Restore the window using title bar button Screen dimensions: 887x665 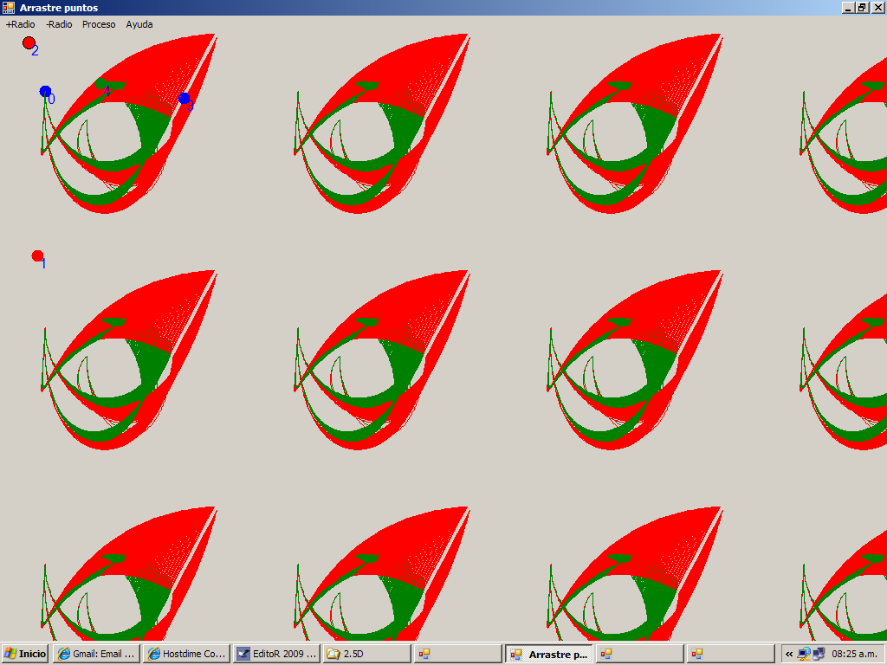pos(862,8)
